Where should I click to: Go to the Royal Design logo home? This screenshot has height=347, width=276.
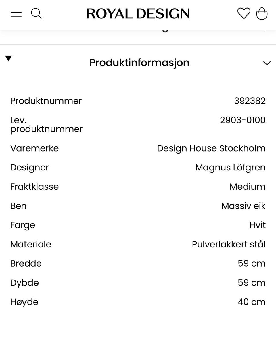click(138, 14)
